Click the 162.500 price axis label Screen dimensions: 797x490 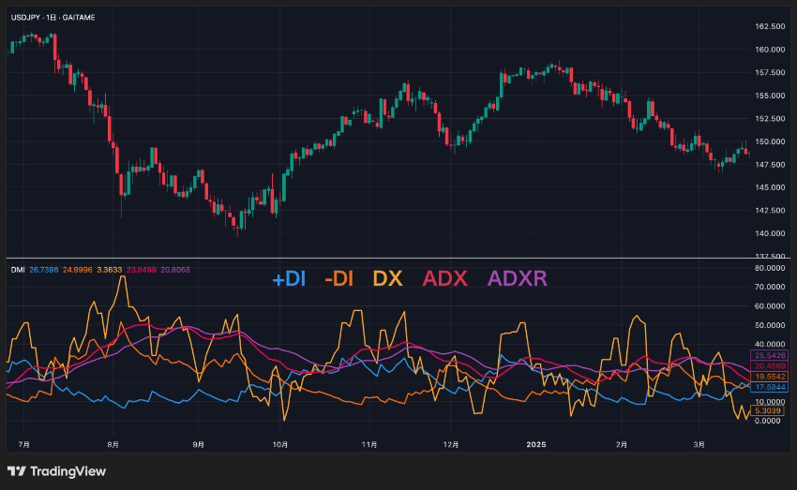[x=770, y=26]
